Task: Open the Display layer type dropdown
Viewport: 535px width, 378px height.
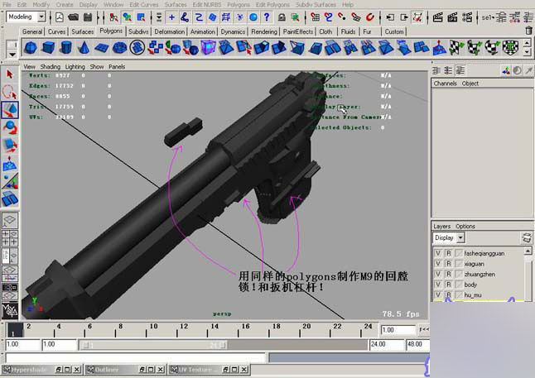Action: 460,237
